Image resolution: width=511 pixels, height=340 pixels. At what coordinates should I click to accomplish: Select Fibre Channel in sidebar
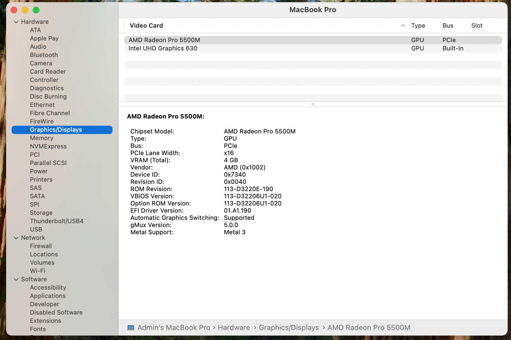coord(50,113)
